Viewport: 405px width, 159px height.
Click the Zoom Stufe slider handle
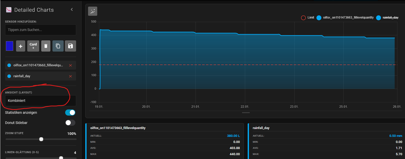click(41, 139)
